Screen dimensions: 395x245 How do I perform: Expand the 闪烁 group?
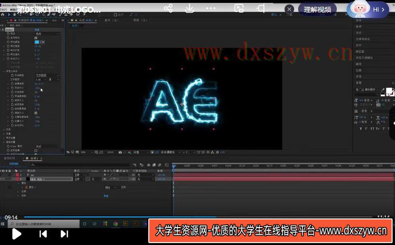(4, 130)
